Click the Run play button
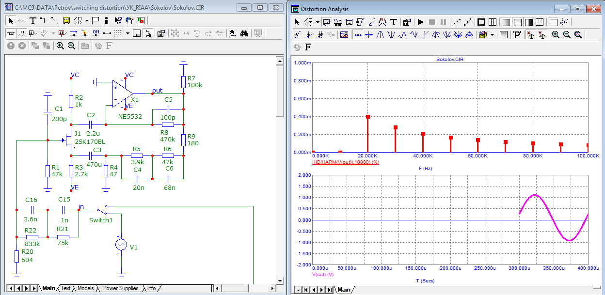 [x=420, y=22]
